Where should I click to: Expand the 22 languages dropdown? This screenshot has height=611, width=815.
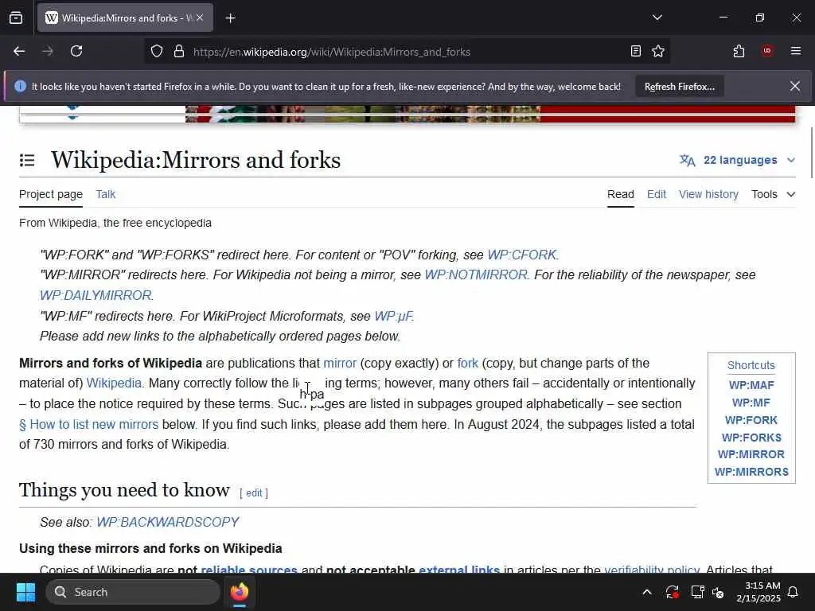737,160
